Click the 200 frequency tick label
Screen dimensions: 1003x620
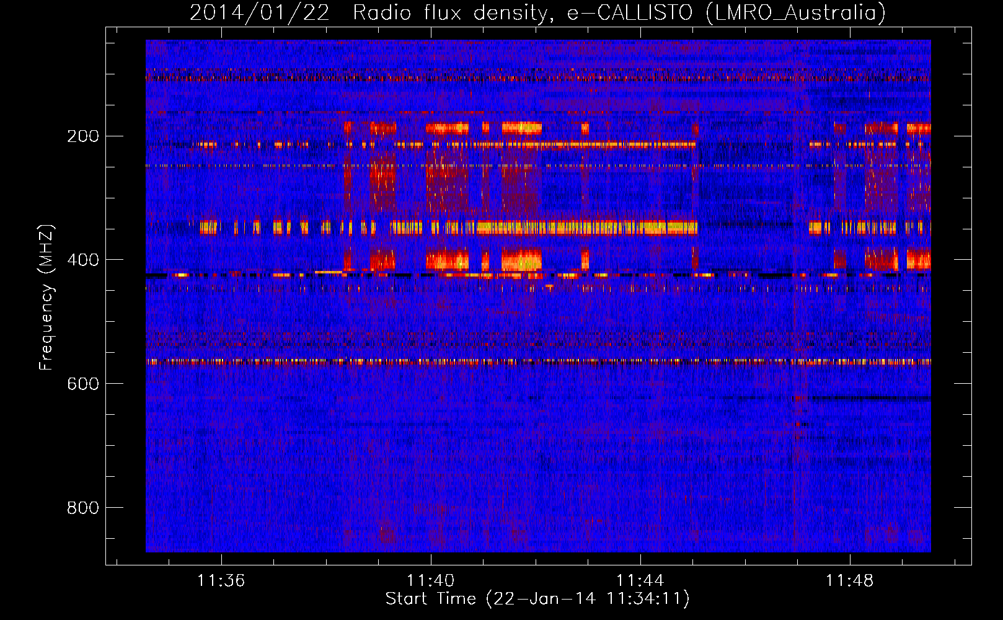[x=83, y=136]
